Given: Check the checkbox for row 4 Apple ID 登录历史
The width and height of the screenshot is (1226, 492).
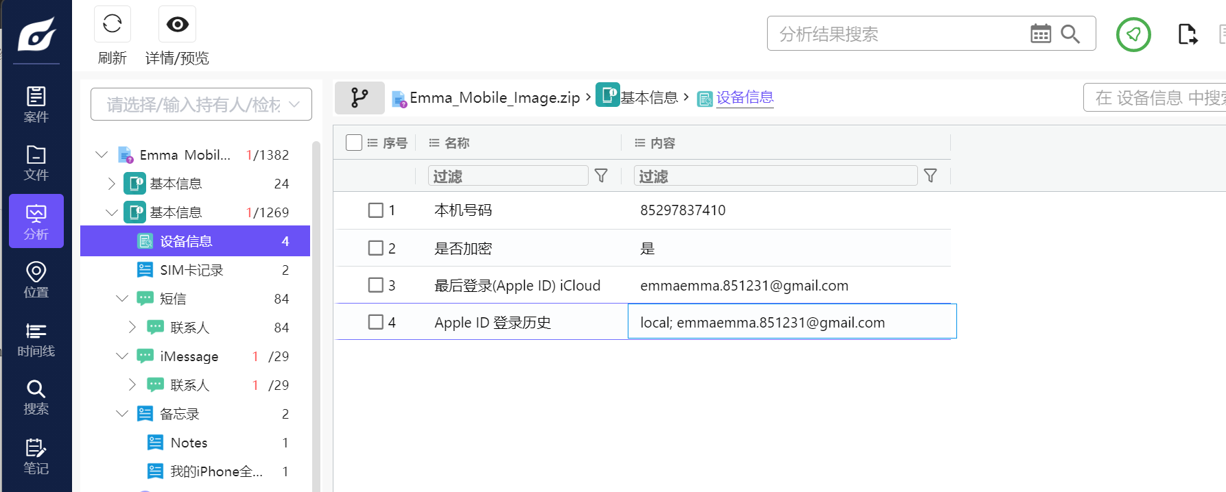Looking at the screenshot, I should (376, 322).
